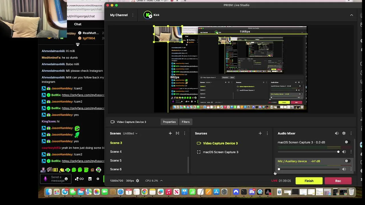Select Scene 4 in Scenes list
The image size is (365, 205).
pyautogui.click(x=116, y=152)
